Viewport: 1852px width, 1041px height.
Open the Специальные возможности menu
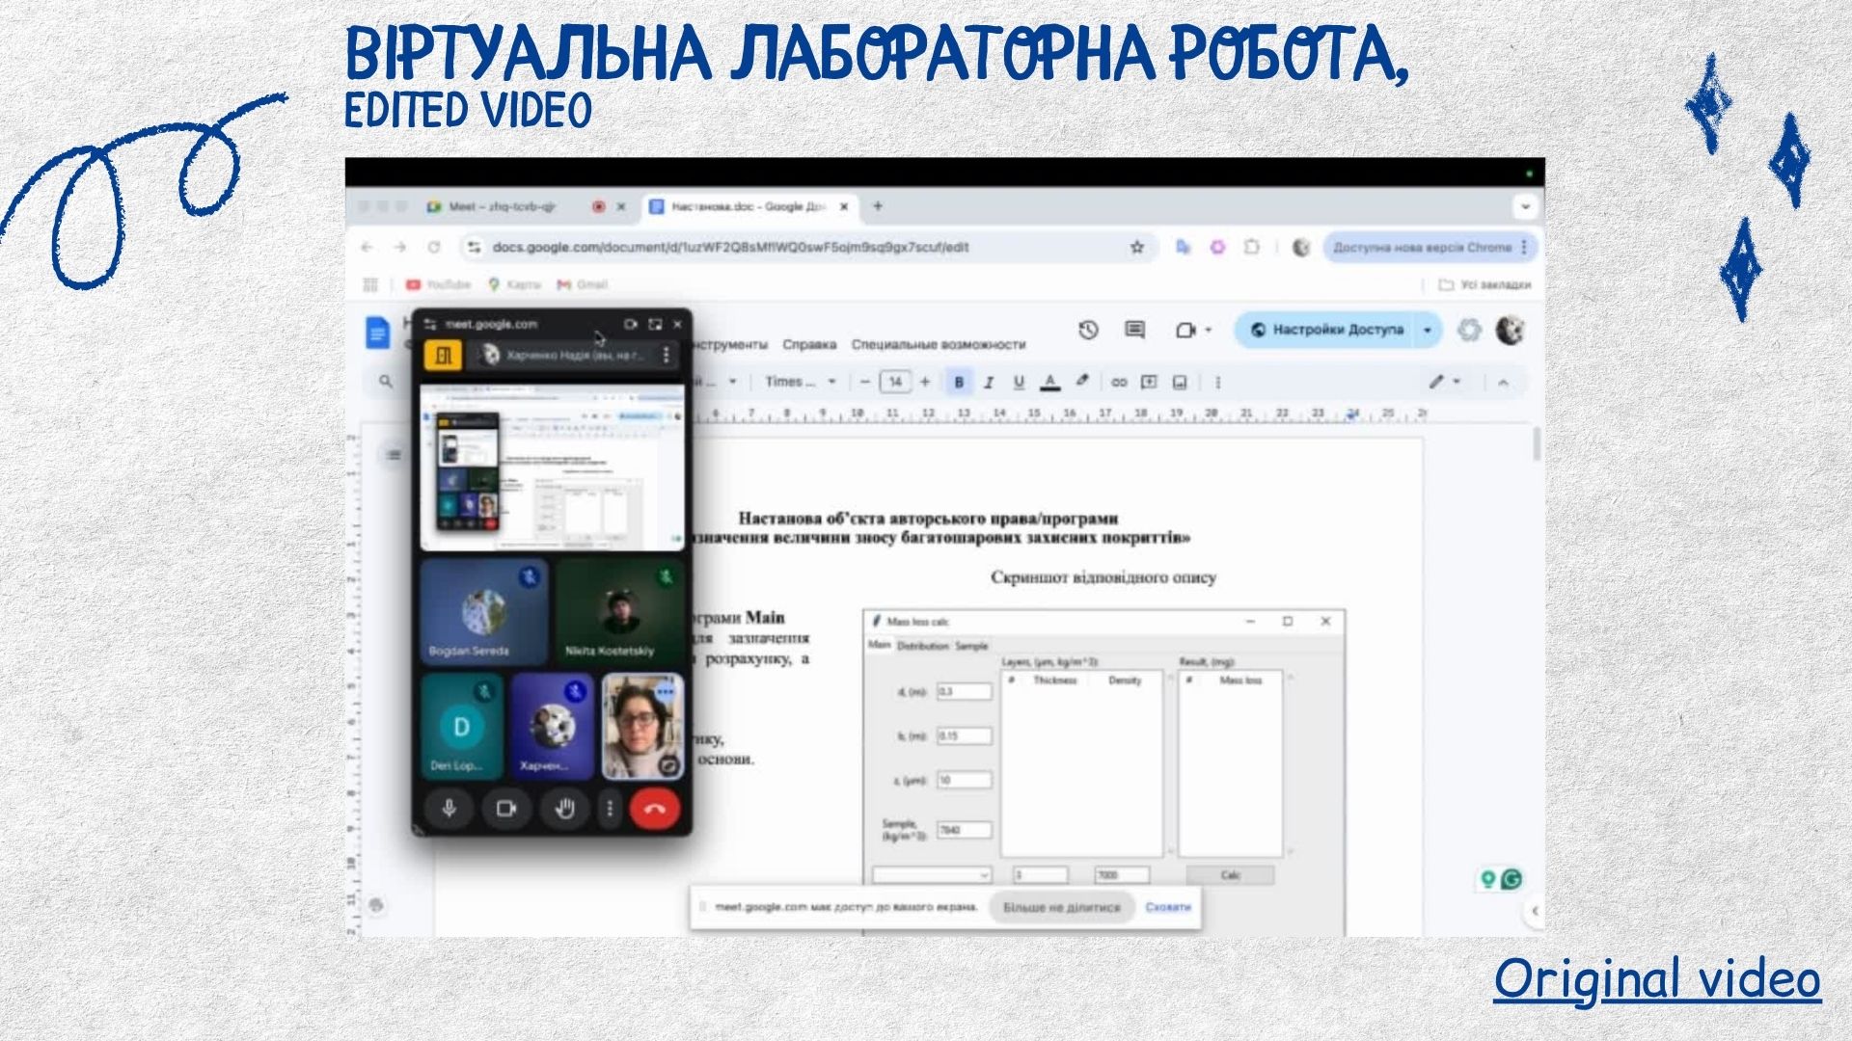point(939,344)
